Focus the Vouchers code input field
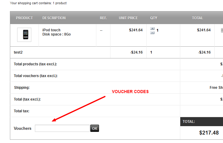Screen dimensions: 223x143 click(62, 128)
